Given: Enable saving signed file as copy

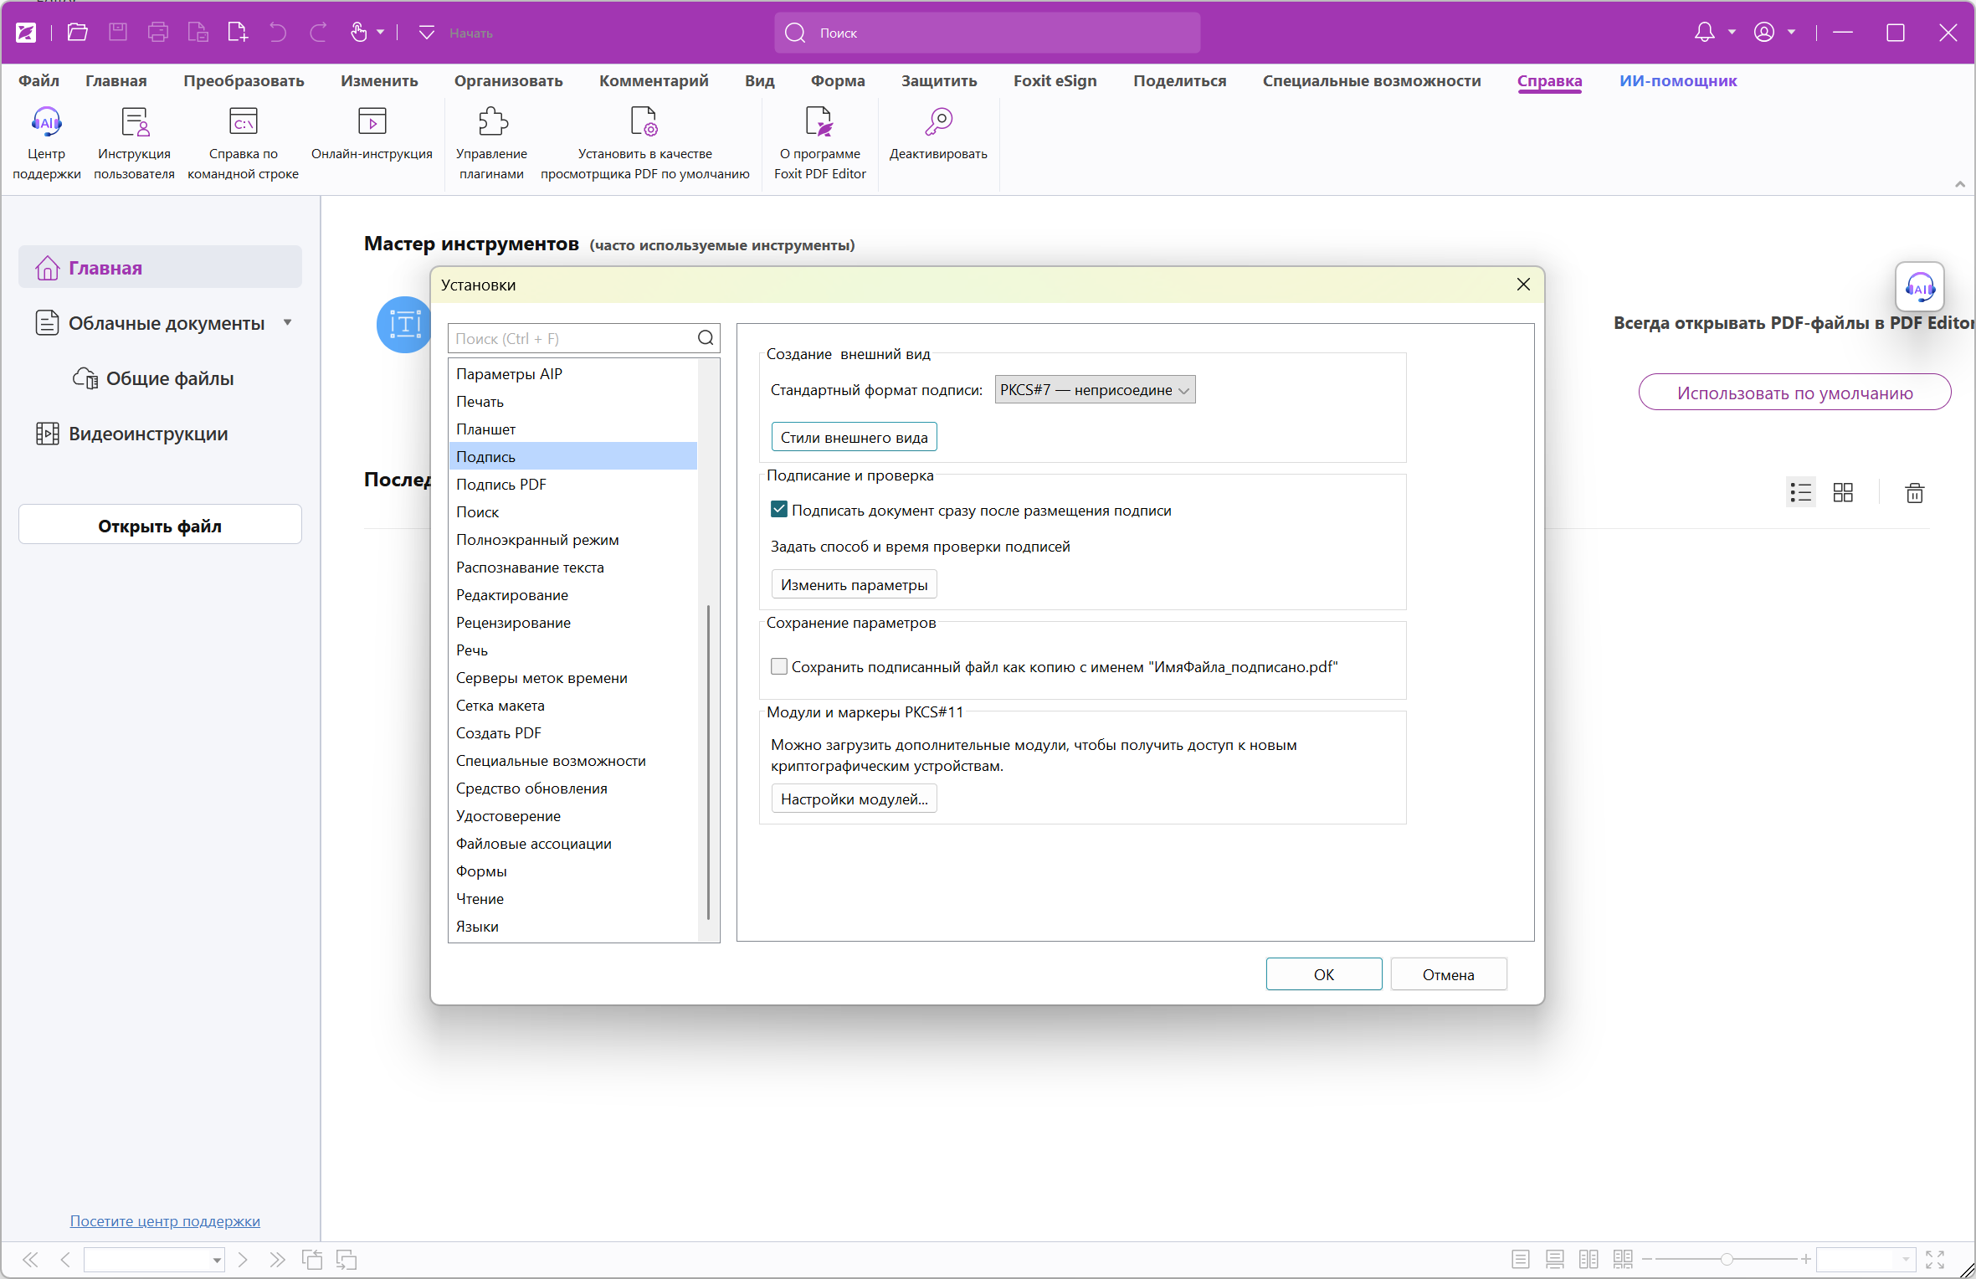Looking at the screenshot, I should click(779, 667).
